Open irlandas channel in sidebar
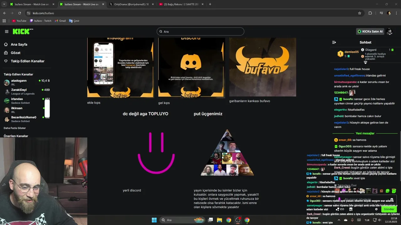Screen dimensions: 401x225 27,101
